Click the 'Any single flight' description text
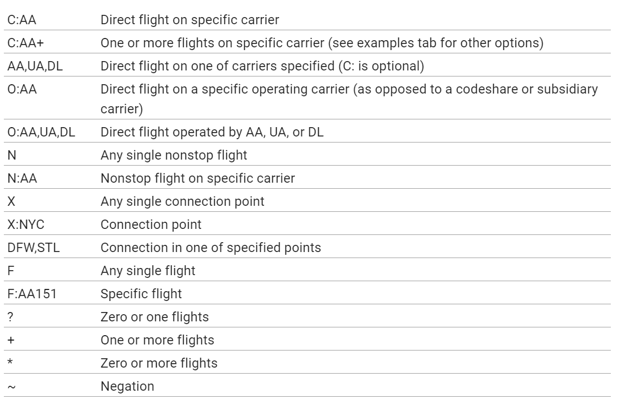 tap(148, 271)
